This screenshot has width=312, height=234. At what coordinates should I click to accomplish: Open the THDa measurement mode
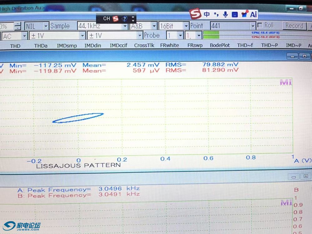(x=41, y=46)
